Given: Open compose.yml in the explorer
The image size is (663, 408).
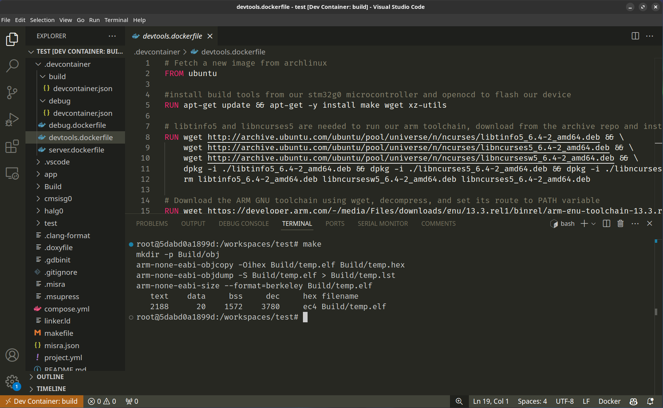Looking at the screenshot, I should point(67,309).
